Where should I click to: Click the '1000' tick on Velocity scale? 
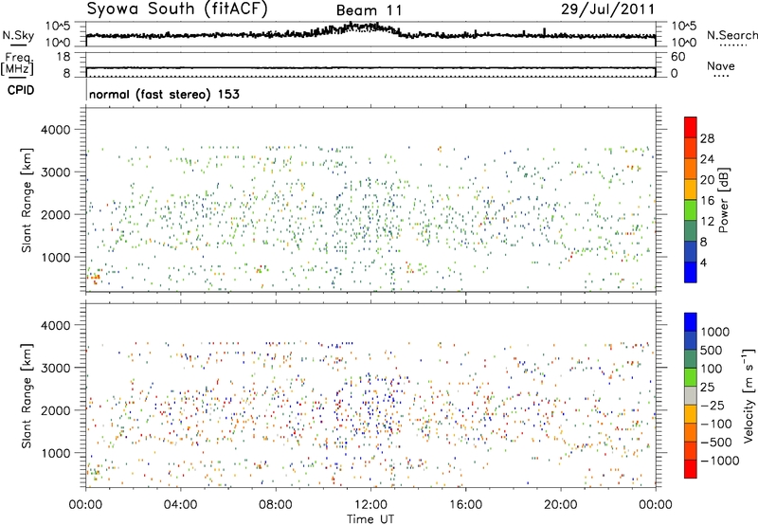click(x=714, y=332)
